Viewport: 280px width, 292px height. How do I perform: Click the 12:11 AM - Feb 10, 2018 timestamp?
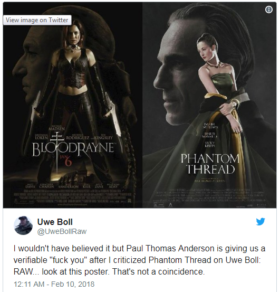[54, 284]
